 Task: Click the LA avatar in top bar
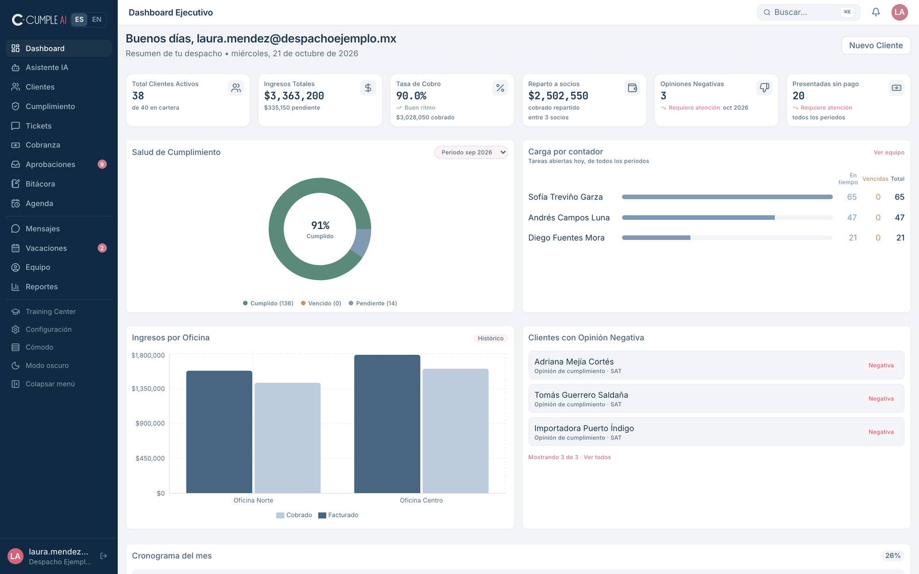[899, 12]
